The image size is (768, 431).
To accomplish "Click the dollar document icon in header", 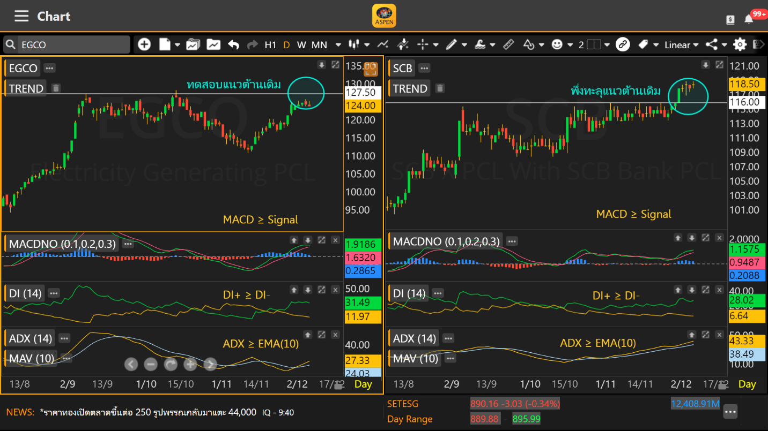I will pyautogui.click(x=730, y=20).
